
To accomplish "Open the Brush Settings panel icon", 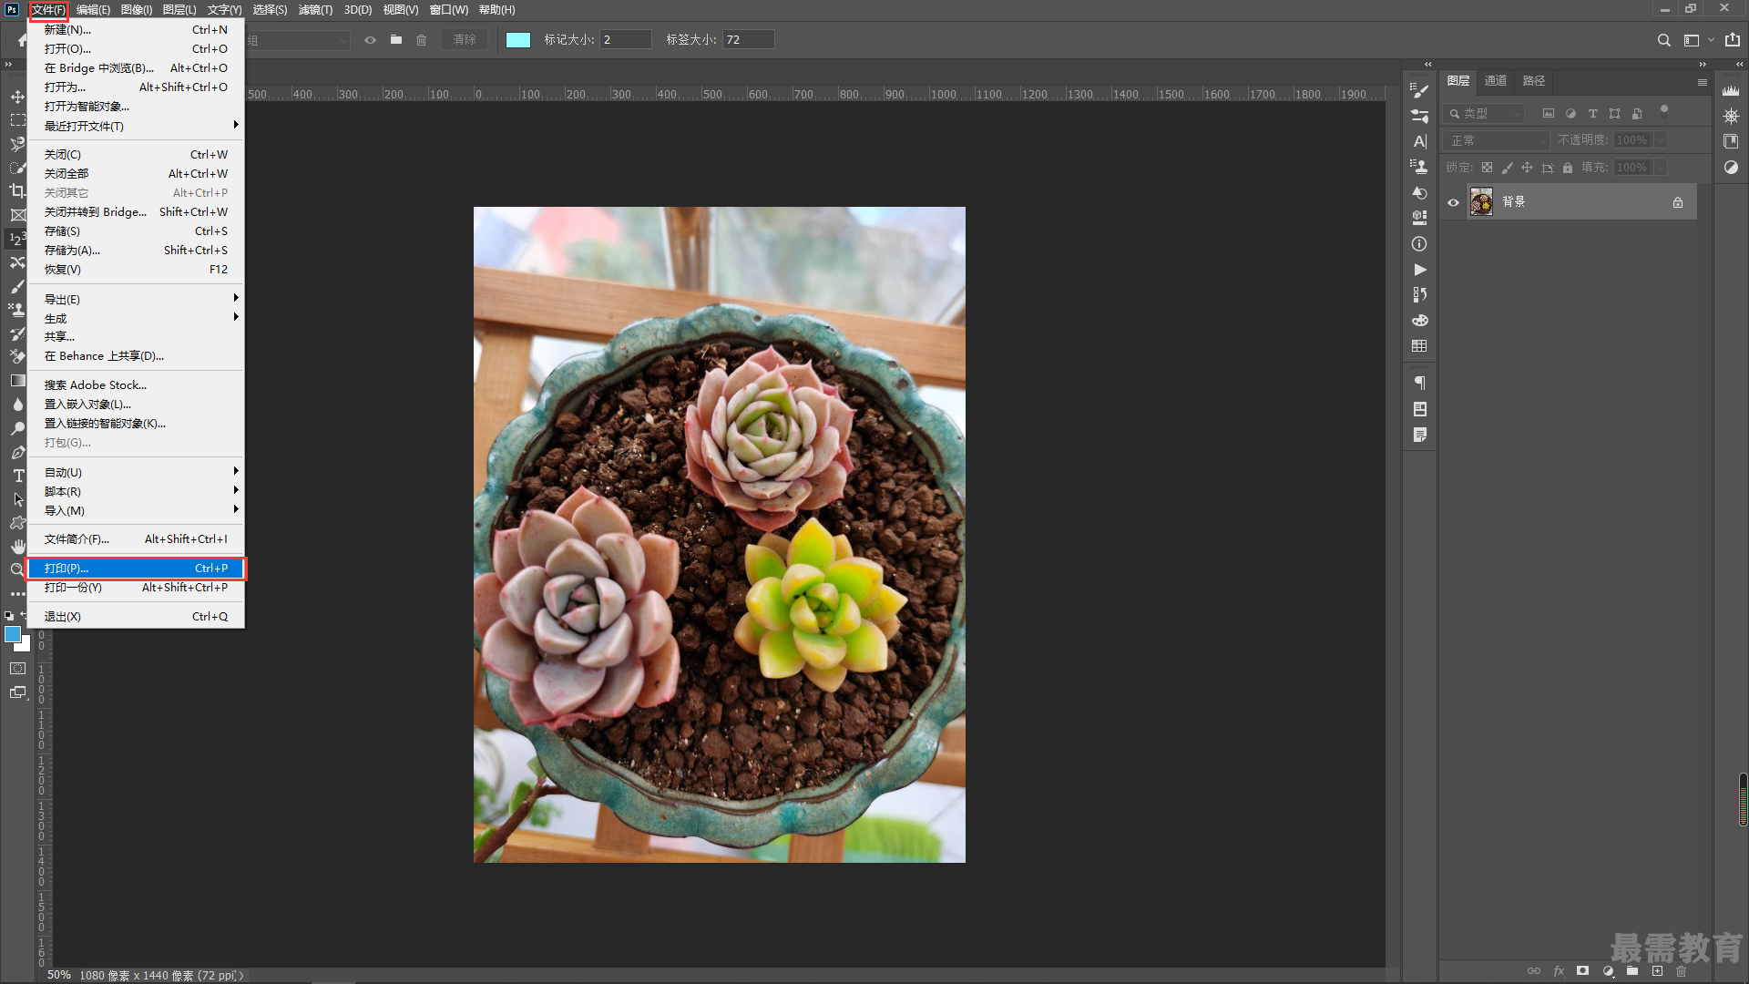I will (1419, 89).
